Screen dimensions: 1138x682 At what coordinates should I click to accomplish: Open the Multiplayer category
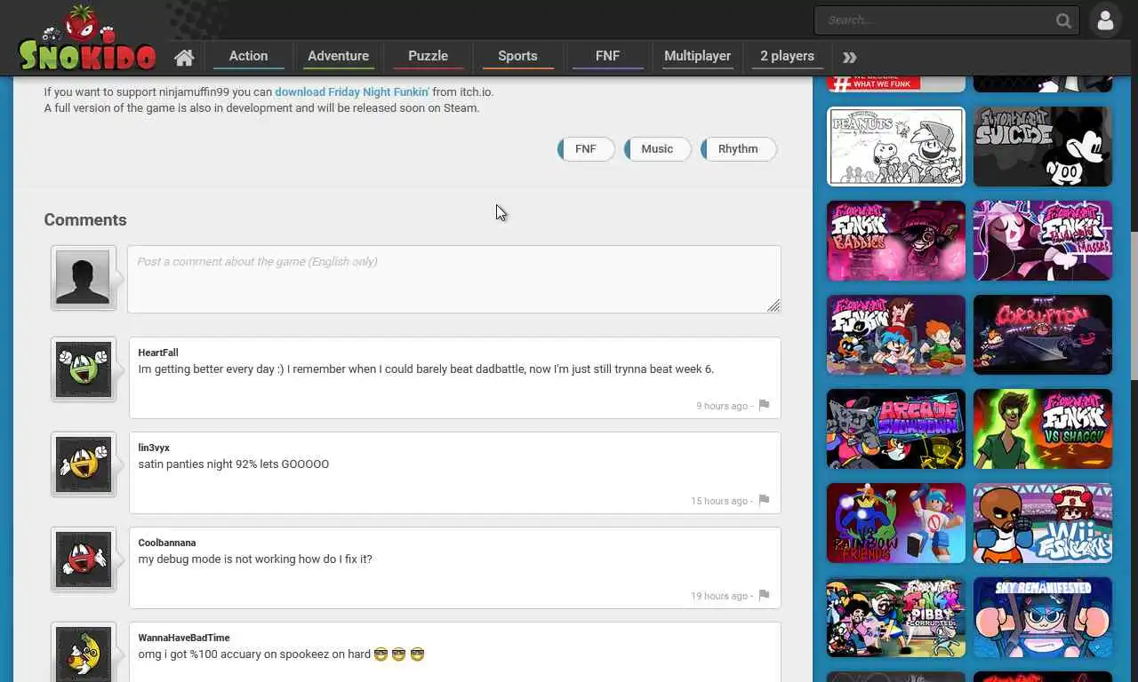coord(697,56)
